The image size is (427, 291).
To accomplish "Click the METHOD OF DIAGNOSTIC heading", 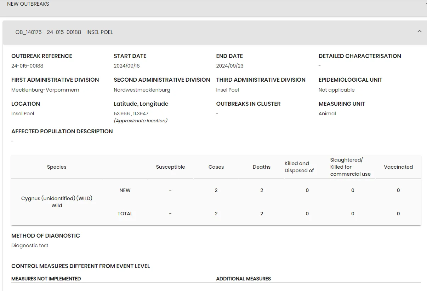I will click(46, 235).
